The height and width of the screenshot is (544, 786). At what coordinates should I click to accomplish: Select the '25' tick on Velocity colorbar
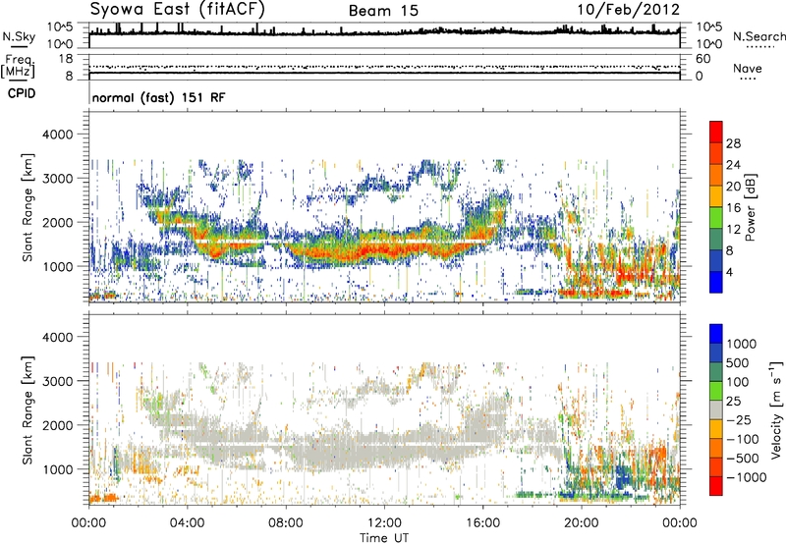[x=734, y=401]
